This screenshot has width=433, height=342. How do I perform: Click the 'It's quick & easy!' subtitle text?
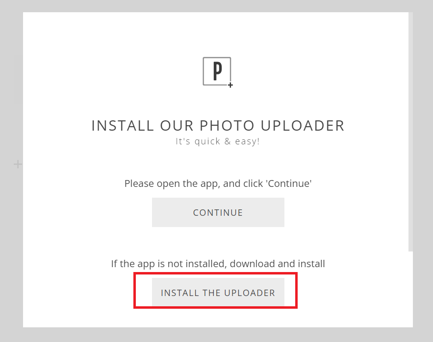click(x=217, y=141)
